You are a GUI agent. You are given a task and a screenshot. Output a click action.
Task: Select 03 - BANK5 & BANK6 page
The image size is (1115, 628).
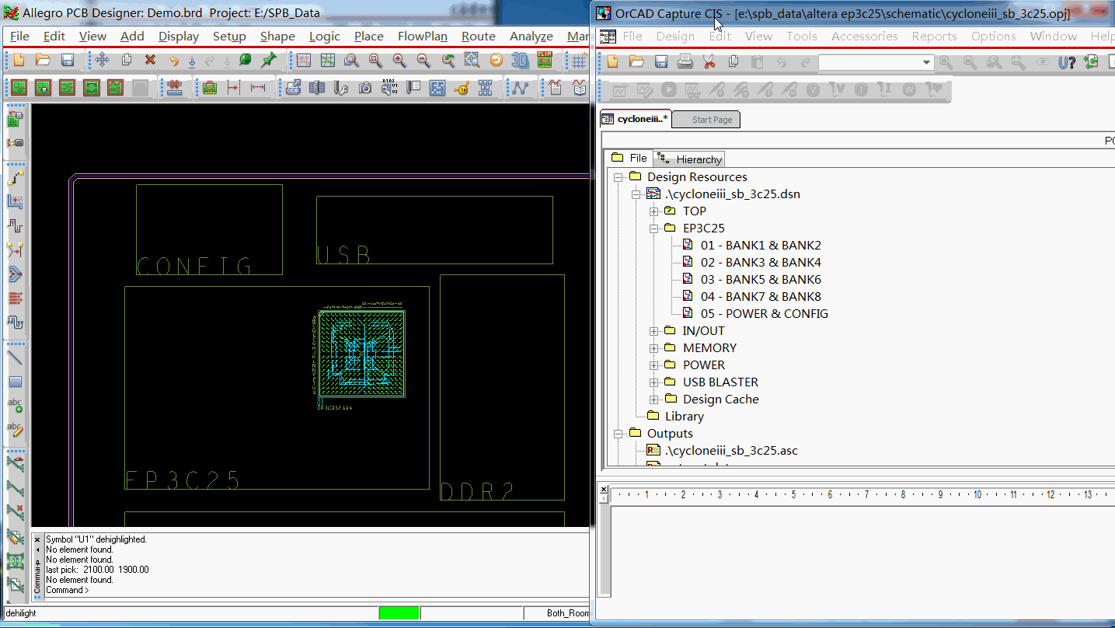click(x=760, y=280)
